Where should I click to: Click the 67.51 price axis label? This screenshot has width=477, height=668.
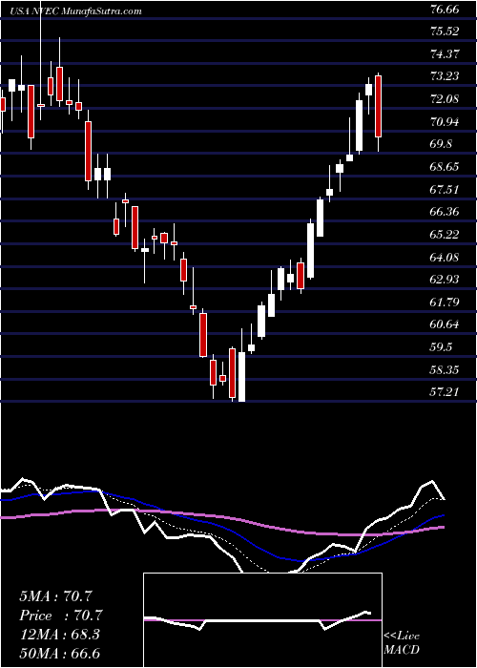[x=445, y=190]
